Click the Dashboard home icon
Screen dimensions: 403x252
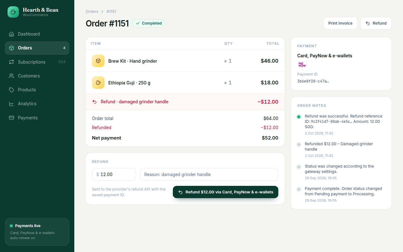pyautogui.click(x=12, y=34)
